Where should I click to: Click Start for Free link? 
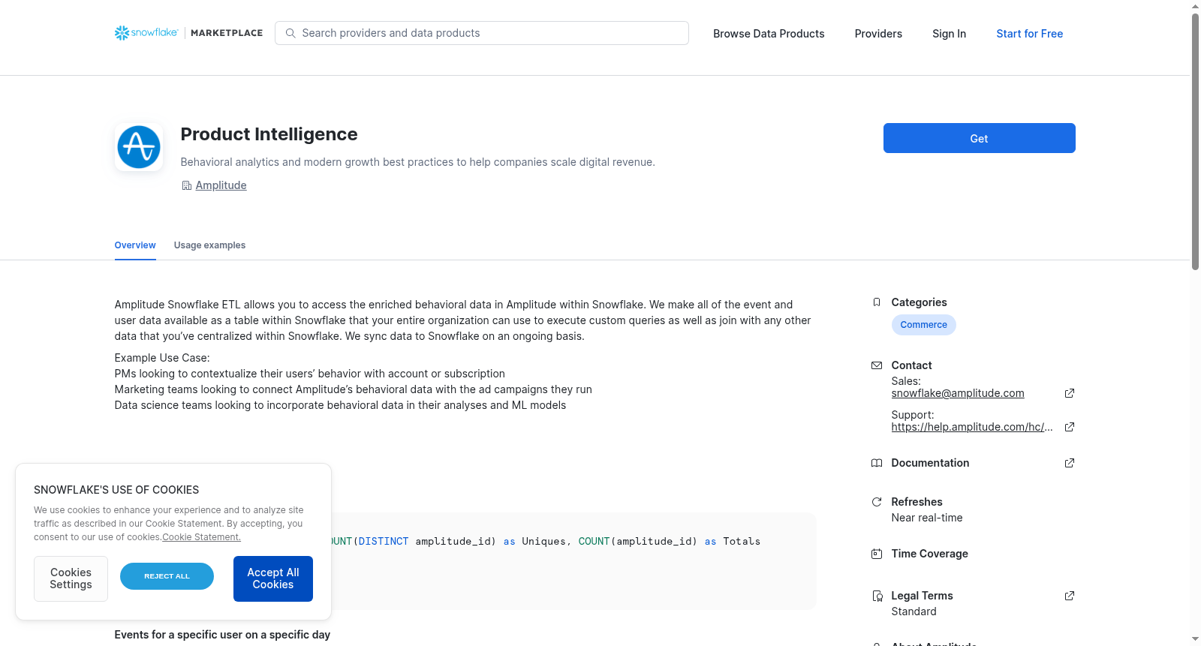pyautogui.click(x=1029, y=34)
